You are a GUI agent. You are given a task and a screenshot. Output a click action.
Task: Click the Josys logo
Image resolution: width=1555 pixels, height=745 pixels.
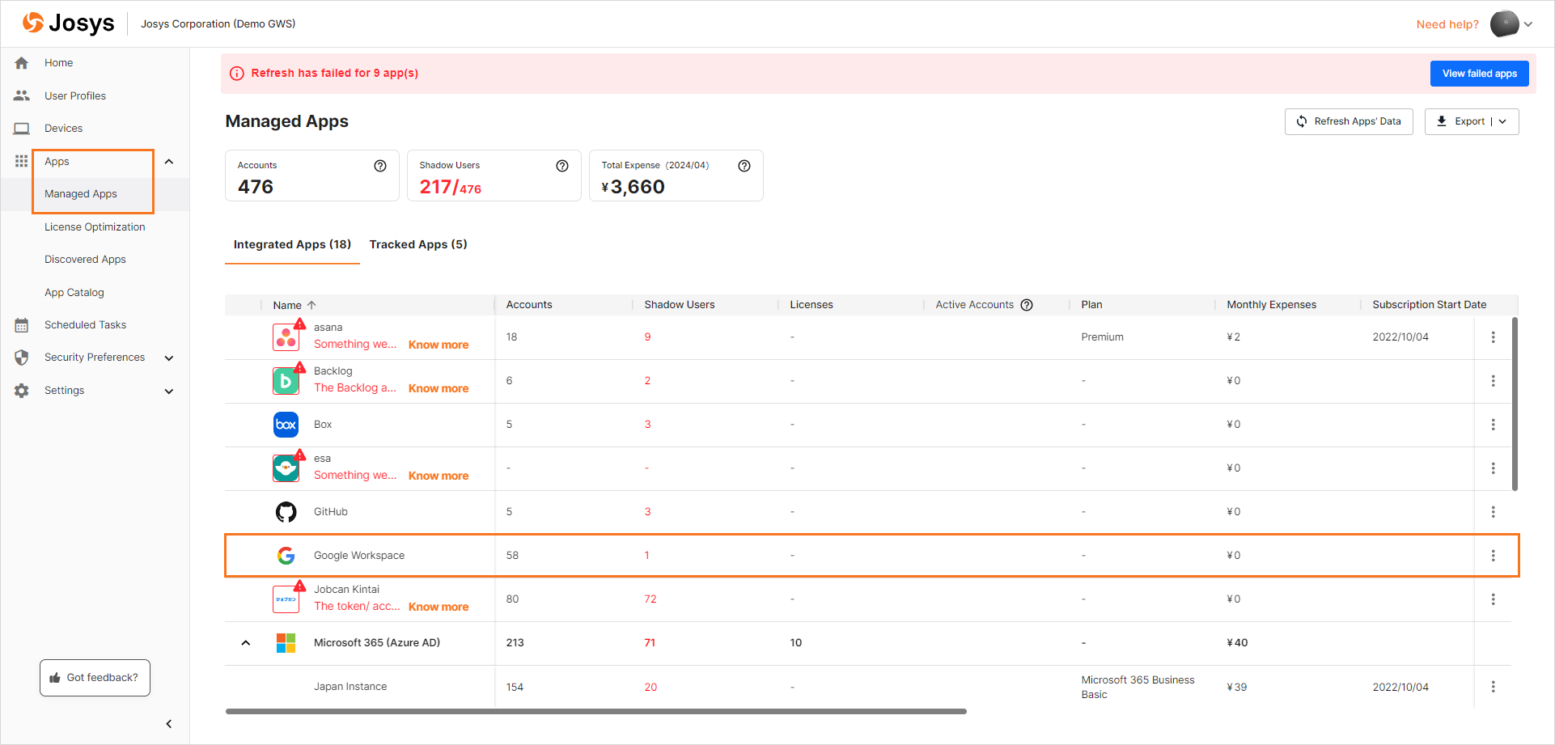click(69, 23)
